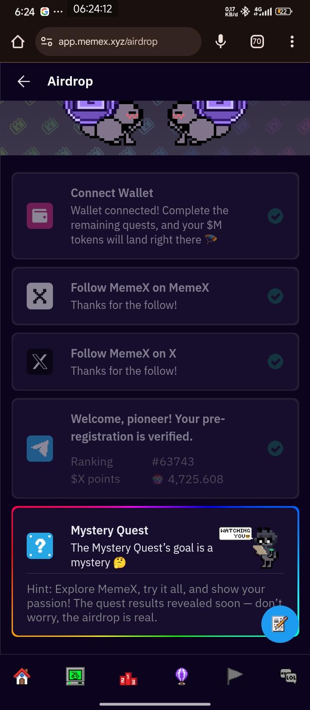
Task: Open the LOL chat bubbles tab
Action: [x=288, y=676]
